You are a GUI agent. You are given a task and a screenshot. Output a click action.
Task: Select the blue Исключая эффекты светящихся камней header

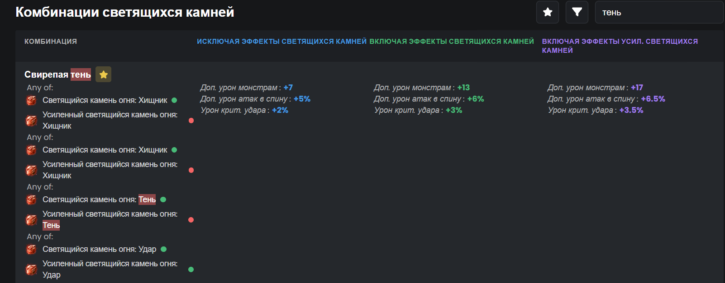click(x=281, y=42)
